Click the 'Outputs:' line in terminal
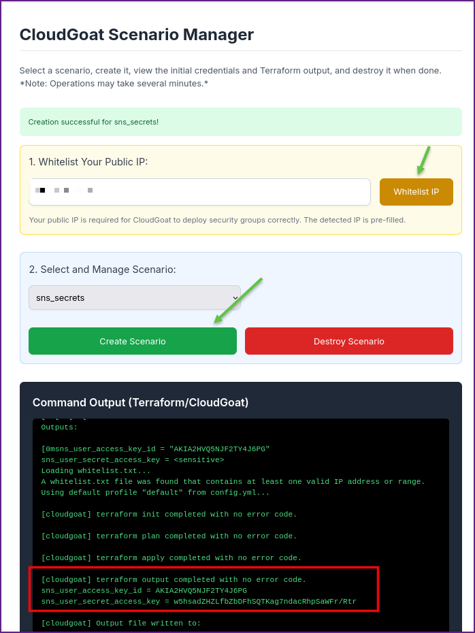Viewport: 475px width, 633px height. click(59, 427)
